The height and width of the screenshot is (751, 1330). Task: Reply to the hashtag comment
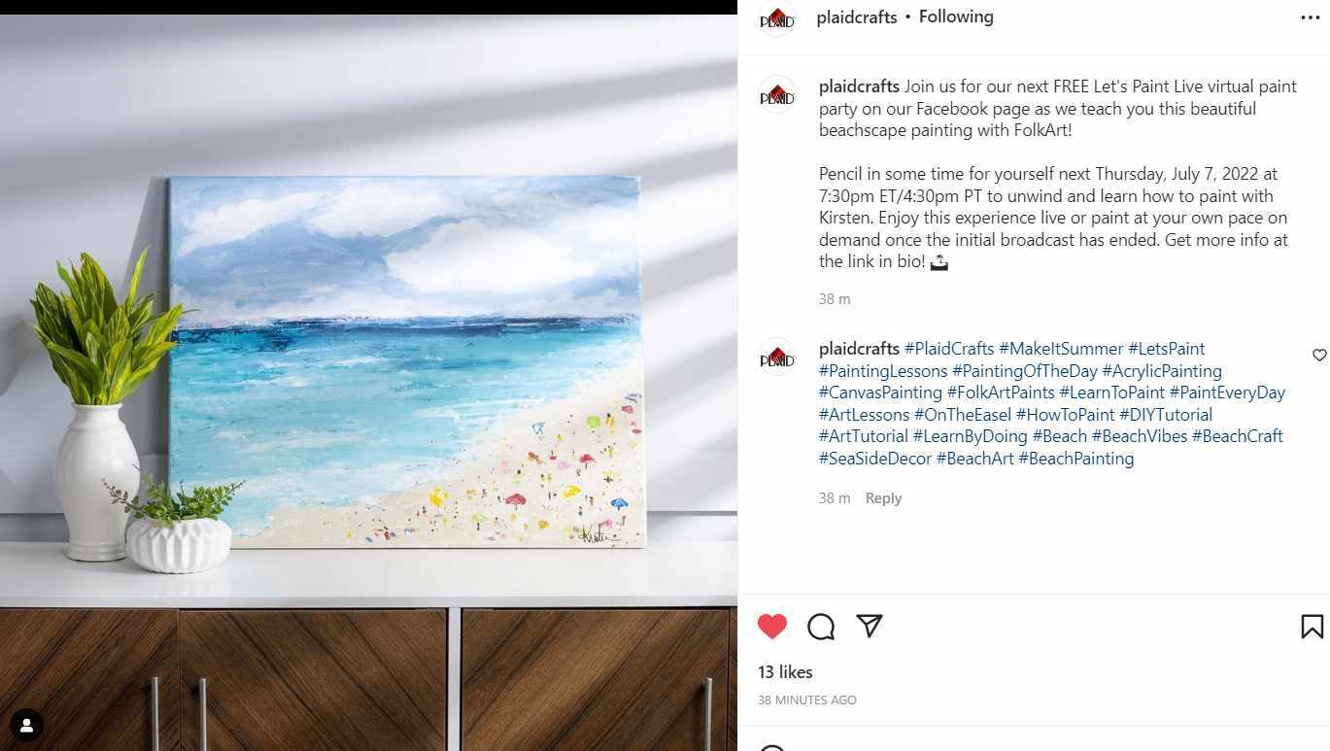click(883, 498)
